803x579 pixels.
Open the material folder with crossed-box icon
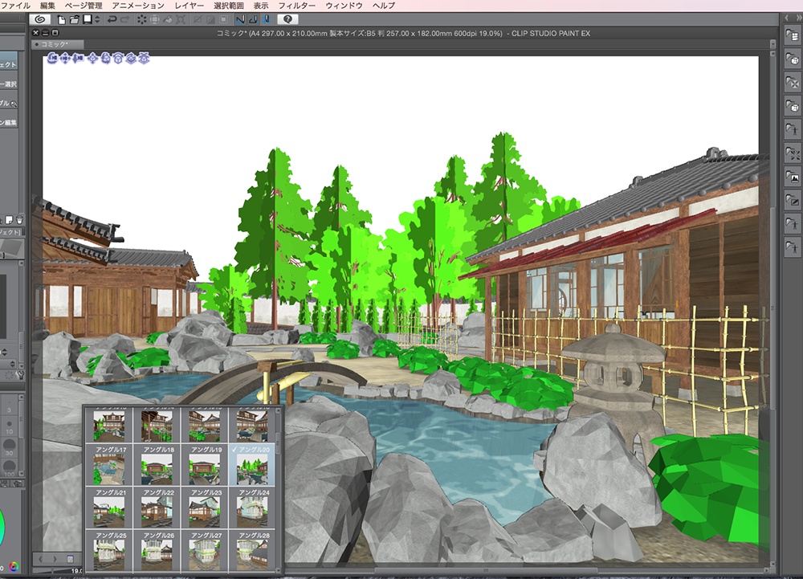click(793, 83)
